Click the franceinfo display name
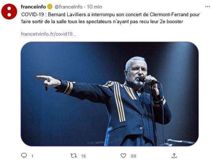Image resolution: width=212 pixels, height=163 pixels. (33, 7)
